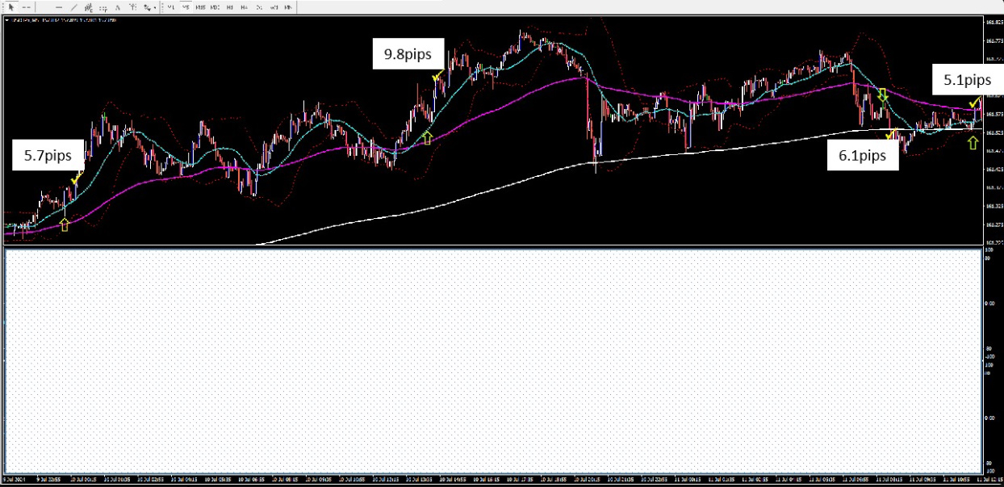Open the Arrows tool dropdown arrow
Viewport: 1004px width, 487px height.
click(155, 7)
